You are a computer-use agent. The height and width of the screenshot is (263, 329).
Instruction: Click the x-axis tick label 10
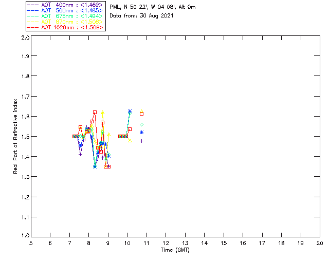(x=127, y=243)
